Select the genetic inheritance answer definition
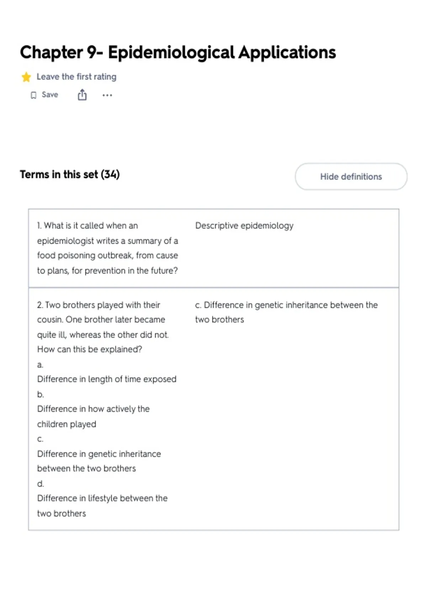This screenshot has width=427, height=605. tap(286, 312)
